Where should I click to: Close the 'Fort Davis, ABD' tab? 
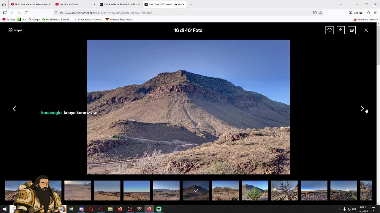(183, 4)
